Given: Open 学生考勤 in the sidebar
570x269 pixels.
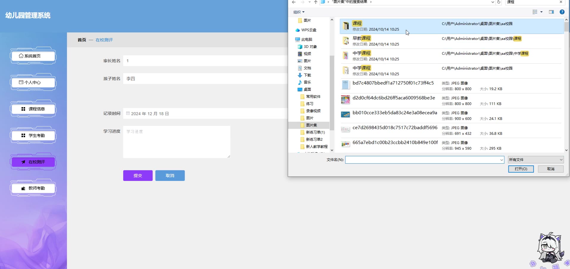Looking at the screenshot, I should click(33, 135).
